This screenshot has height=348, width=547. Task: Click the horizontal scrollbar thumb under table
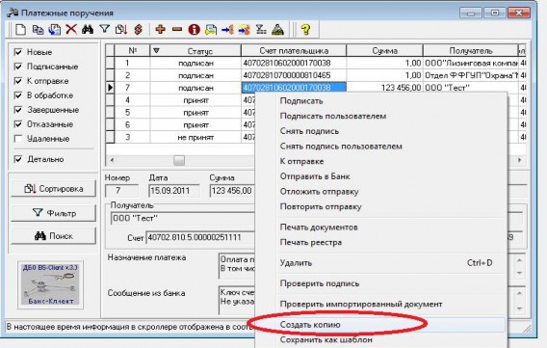179,160
